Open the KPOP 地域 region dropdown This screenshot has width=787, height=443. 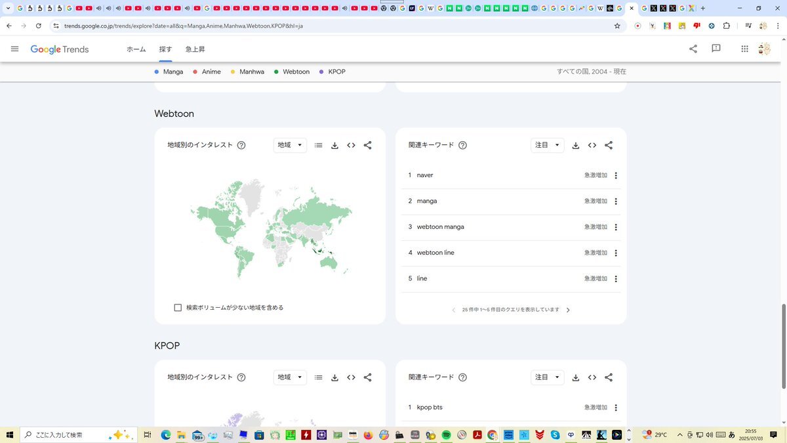[290, 377]
